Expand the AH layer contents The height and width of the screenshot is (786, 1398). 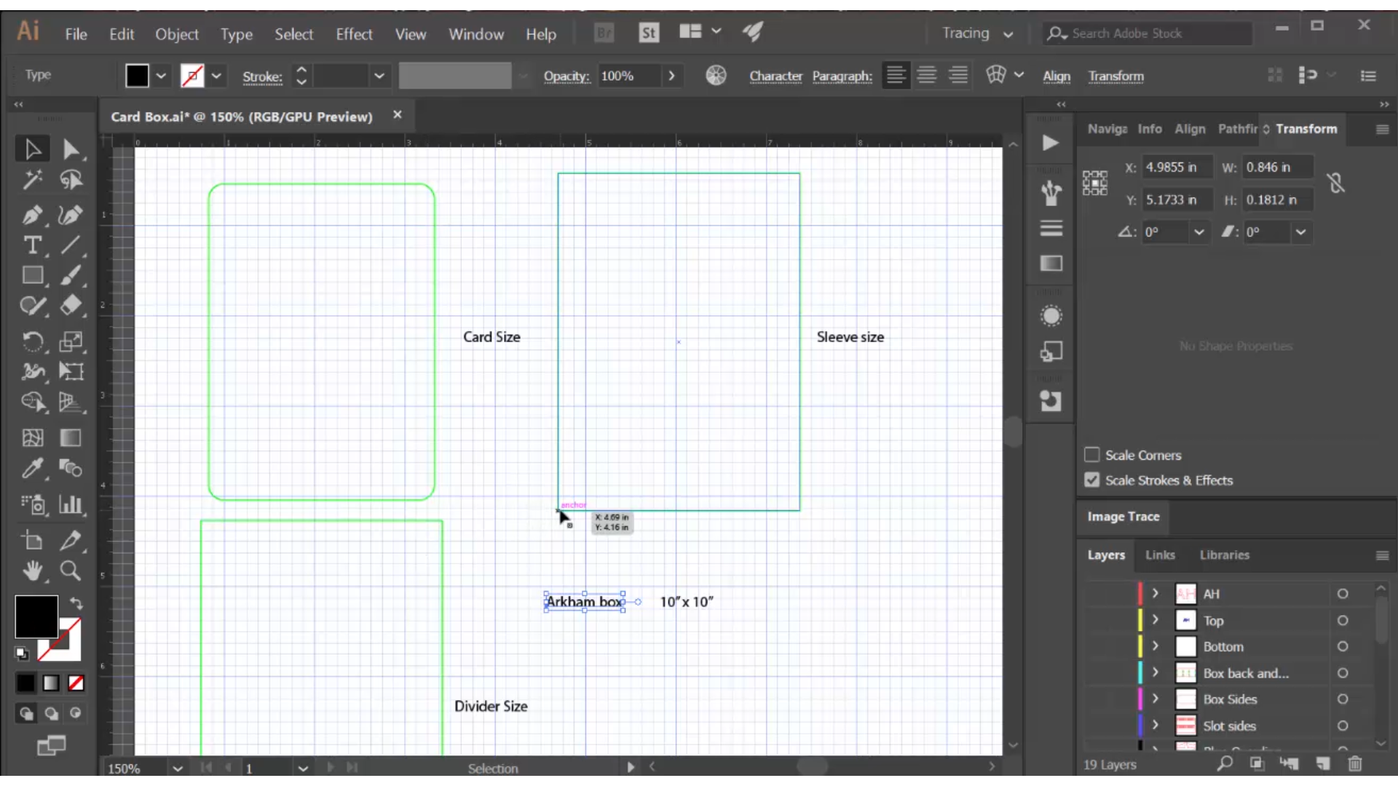click(1156, 594)
